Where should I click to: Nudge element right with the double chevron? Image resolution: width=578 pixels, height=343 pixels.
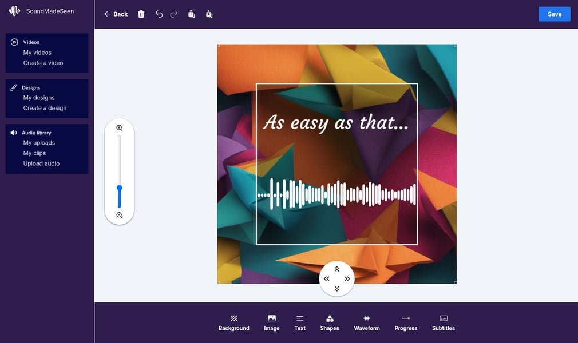pos(347,278)
